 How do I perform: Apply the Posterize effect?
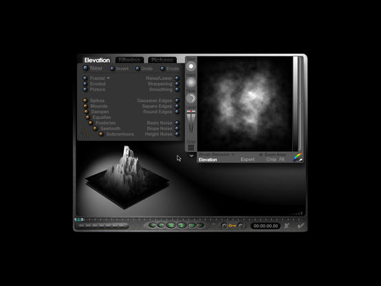(91, 122)
